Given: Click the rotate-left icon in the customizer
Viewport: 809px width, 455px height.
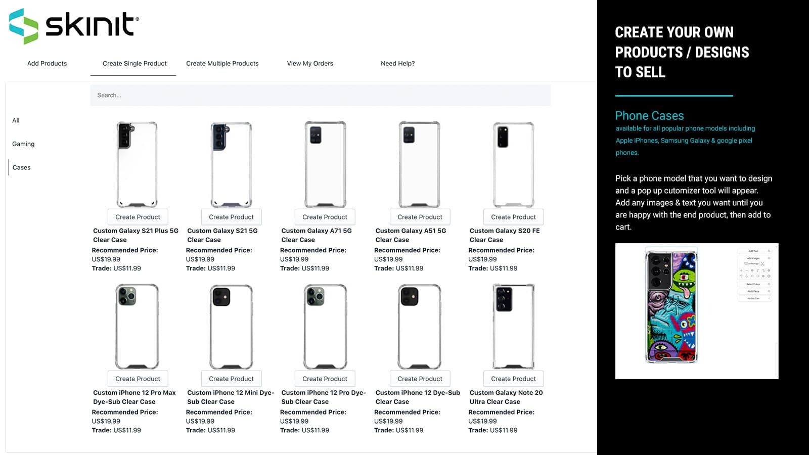Looking at the screenshot, I should pyautogui.click(x=757, y=270).
